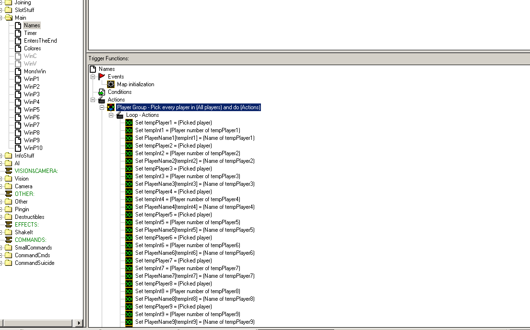Click the Timer trigger page icon
The image size is (530, 330).
pyautogui.click(x=18, y=33)
